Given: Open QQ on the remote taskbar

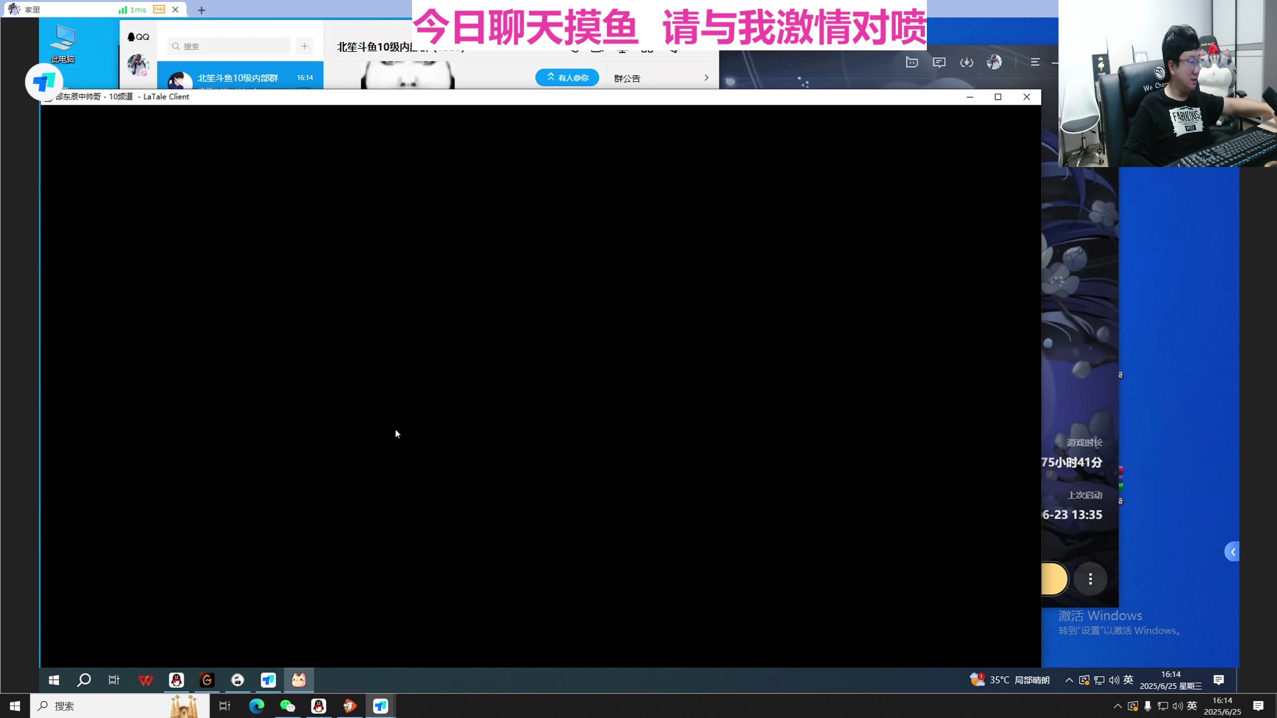Looking at the screenshot, I should 176,680.
